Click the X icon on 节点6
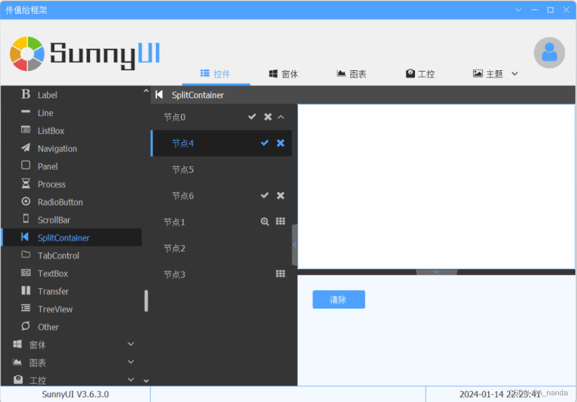Viewport: 577px width, 402px height. (281, 196)
